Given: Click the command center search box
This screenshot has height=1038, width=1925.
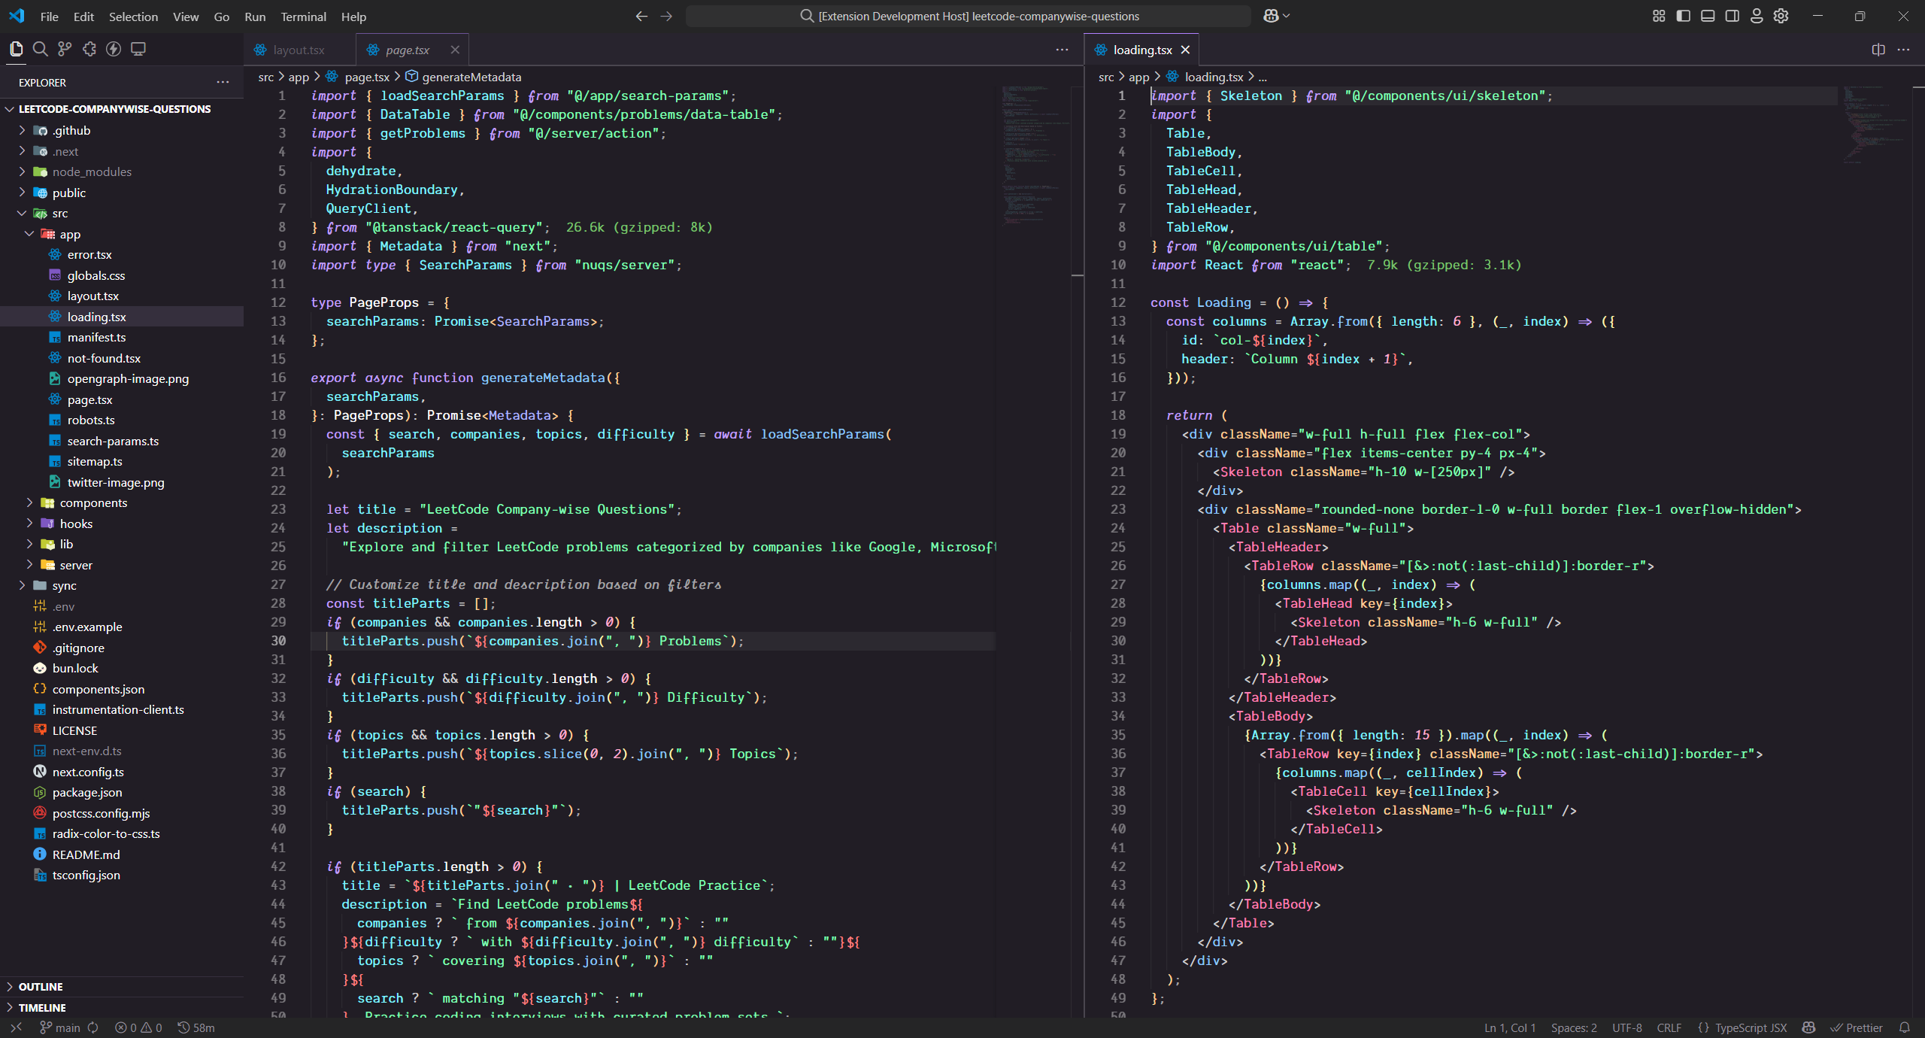Looking at the screenshot, I should pyautogui.click(x=968, y=16).
